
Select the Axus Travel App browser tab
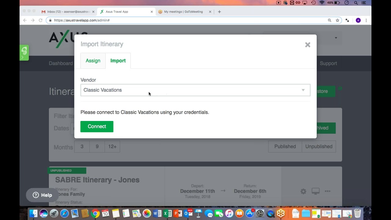tap(125, 12)
